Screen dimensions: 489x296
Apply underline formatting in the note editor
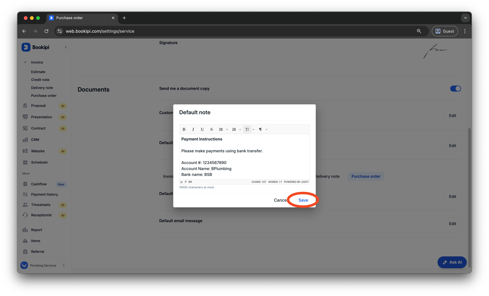point(202,129)
